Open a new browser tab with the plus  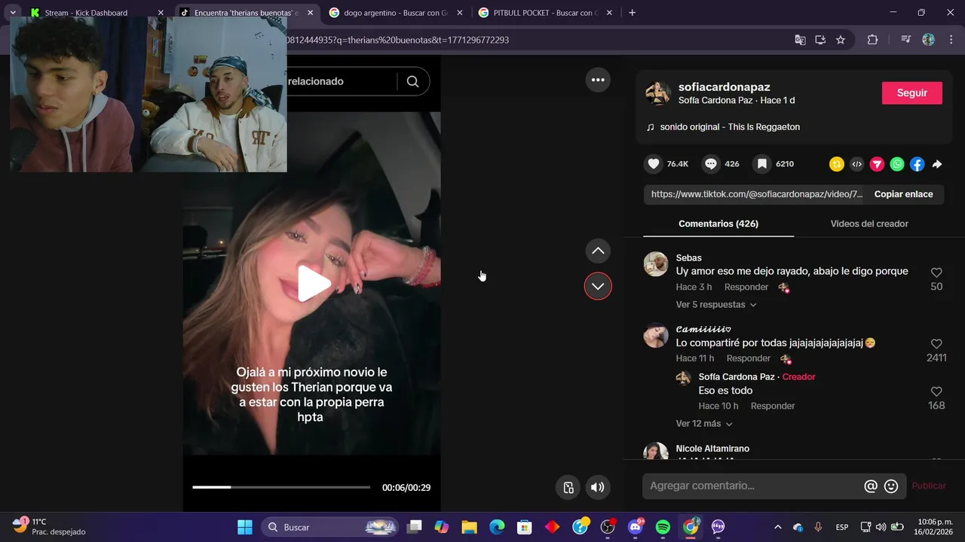click(632, 13)
